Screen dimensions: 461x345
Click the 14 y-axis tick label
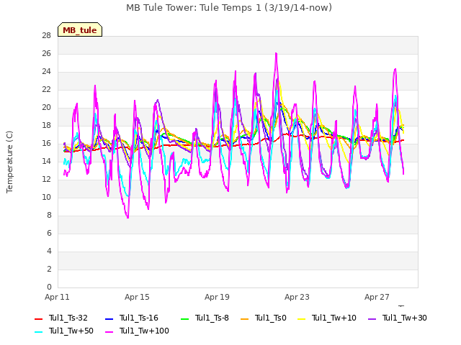click(46, 161)
